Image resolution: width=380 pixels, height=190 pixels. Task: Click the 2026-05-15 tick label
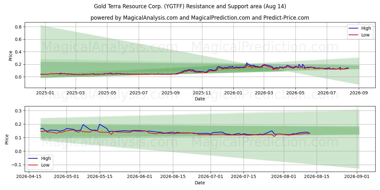point(100,177)
